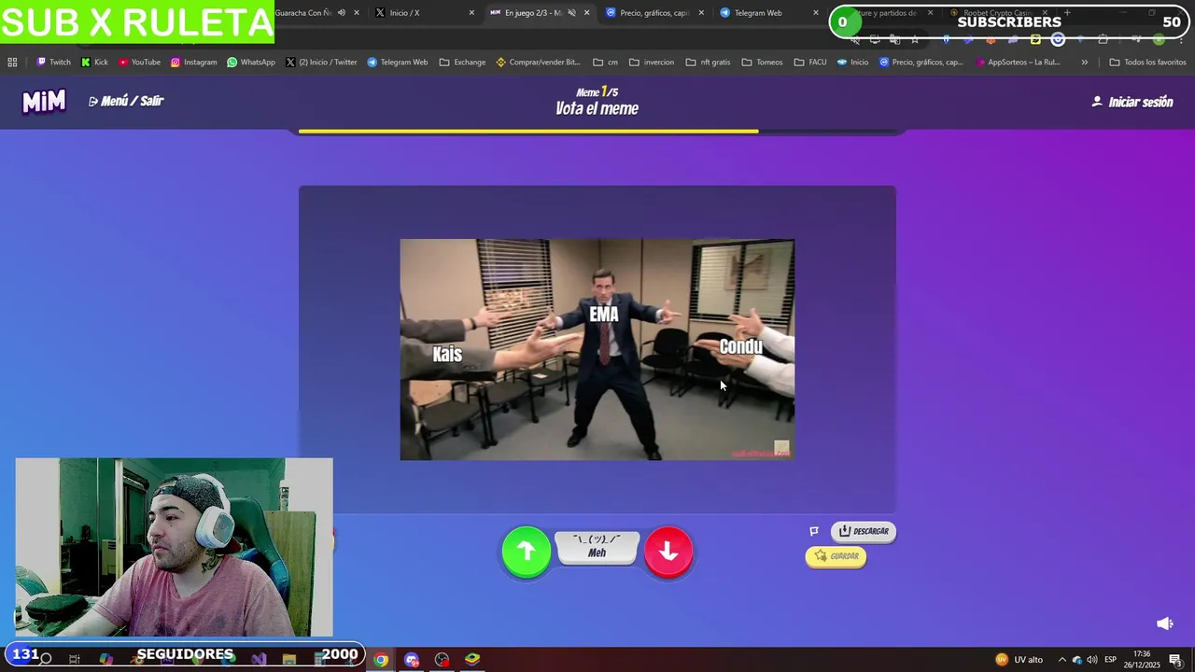
Task: Open Todos los favoritos folder
Action: coord(1147,63)
